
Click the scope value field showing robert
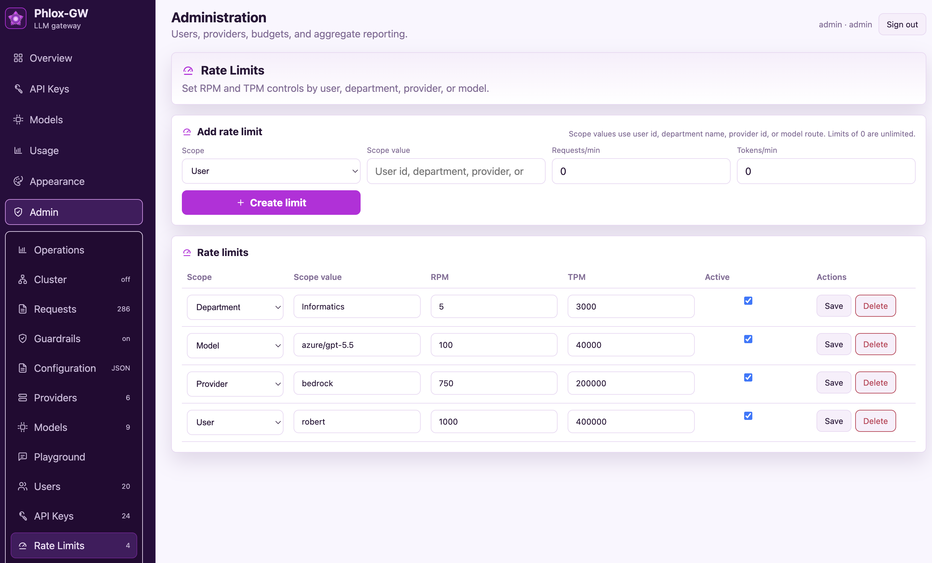click(357, 421)
